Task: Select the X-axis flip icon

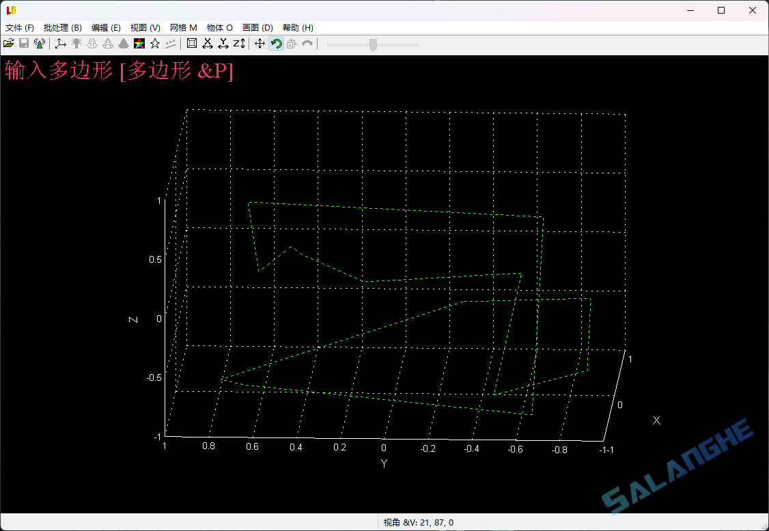Action: click(x=207, y=43)
